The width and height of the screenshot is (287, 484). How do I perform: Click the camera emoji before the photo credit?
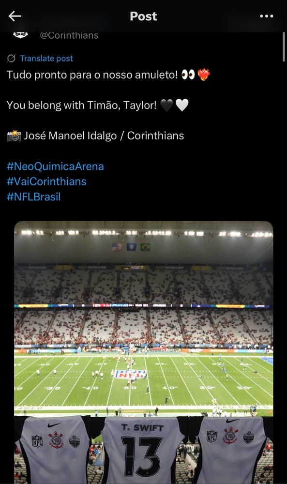point(14,136)
